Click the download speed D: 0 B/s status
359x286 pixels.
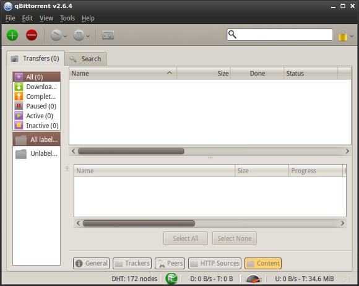click(211, 279)
